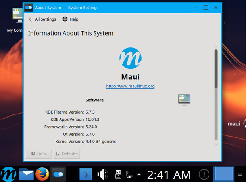Open the file manager from the taskbar
This screenshot has height=182, width=246.
(26, 174)
